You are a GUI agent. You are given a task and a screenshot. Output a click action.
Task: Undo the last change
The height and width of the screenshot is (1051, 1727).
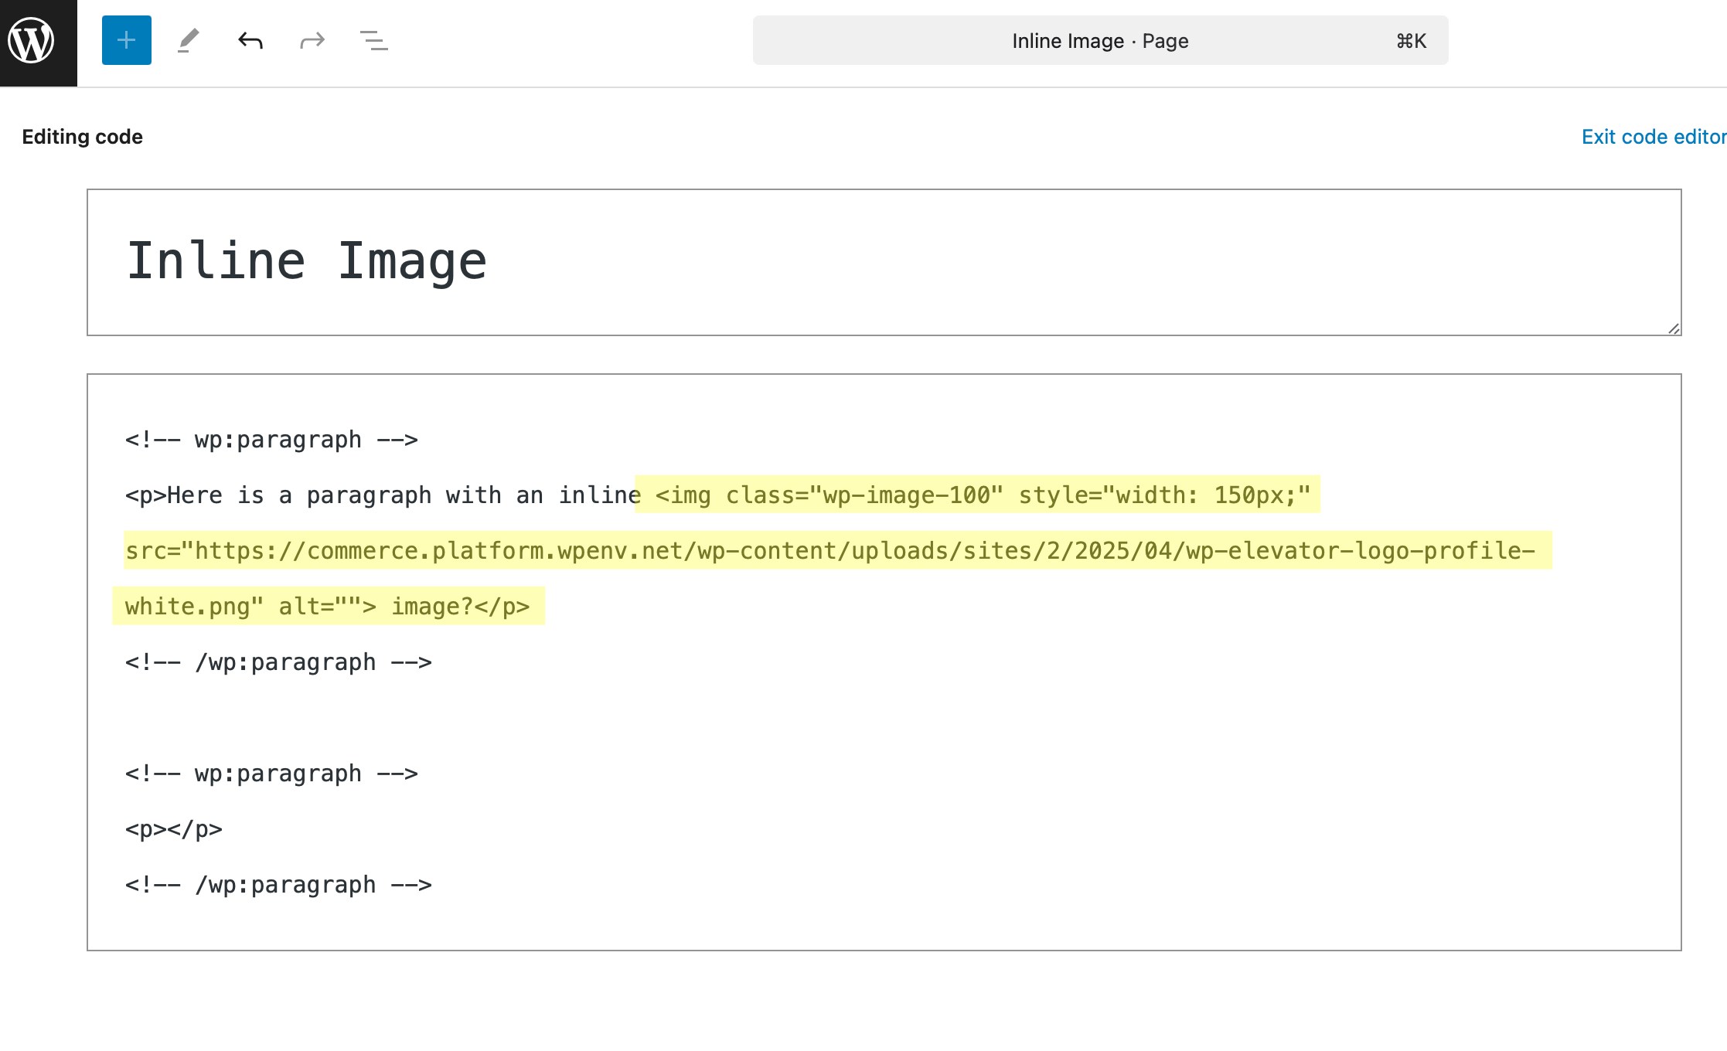(250, 40)
